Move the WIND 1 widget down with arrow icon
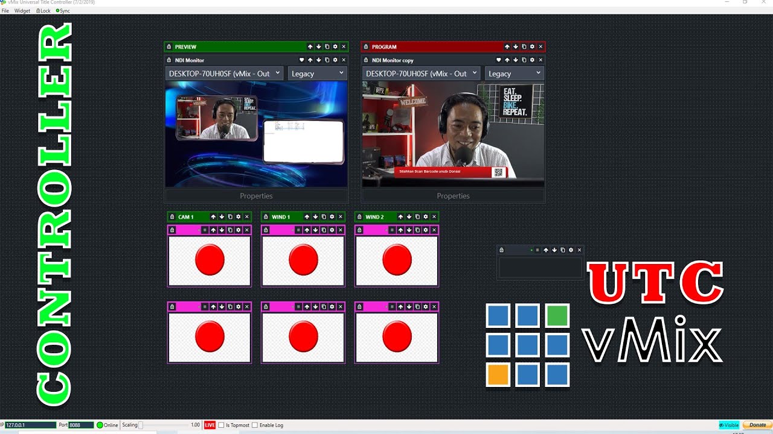 pyautogui.click(x=315, y=216)
